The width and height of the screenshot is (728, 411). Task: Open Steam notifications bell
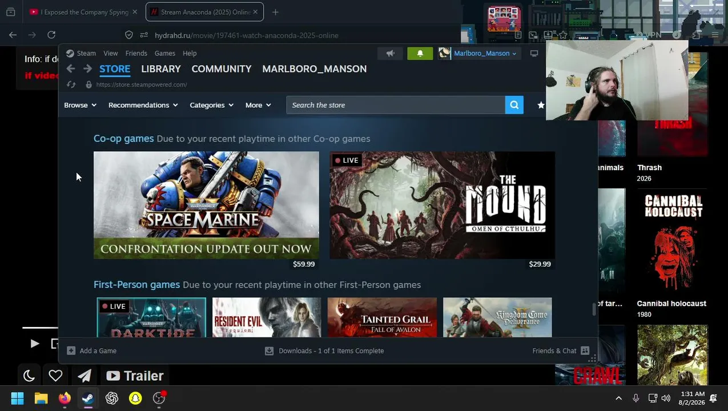pyautogui.click(x=420, y=53)
